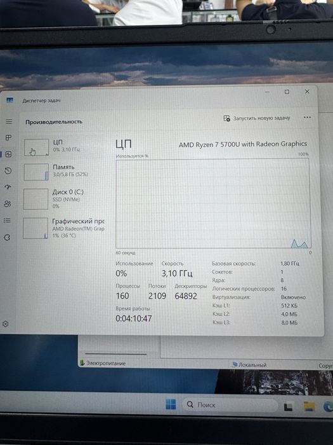The width and height of the screenshot is (333, 445).
Task: Click the 'Использование' 0% value
Action: pos(121,273)
